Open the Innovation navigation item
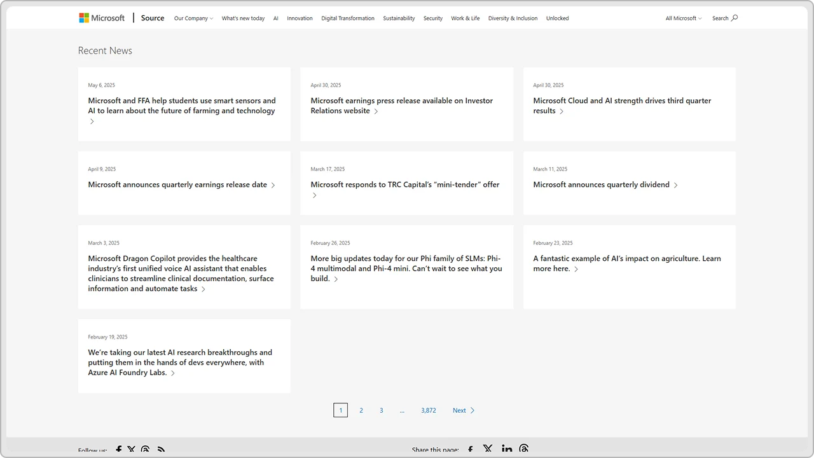814x458 pixels. [300, 18]
